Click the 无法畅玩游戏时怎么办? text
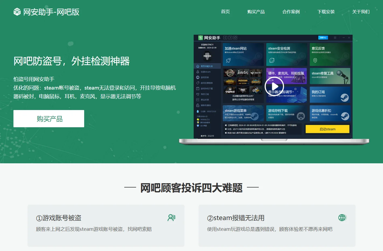The image size is (383, 251). (243, 96)
